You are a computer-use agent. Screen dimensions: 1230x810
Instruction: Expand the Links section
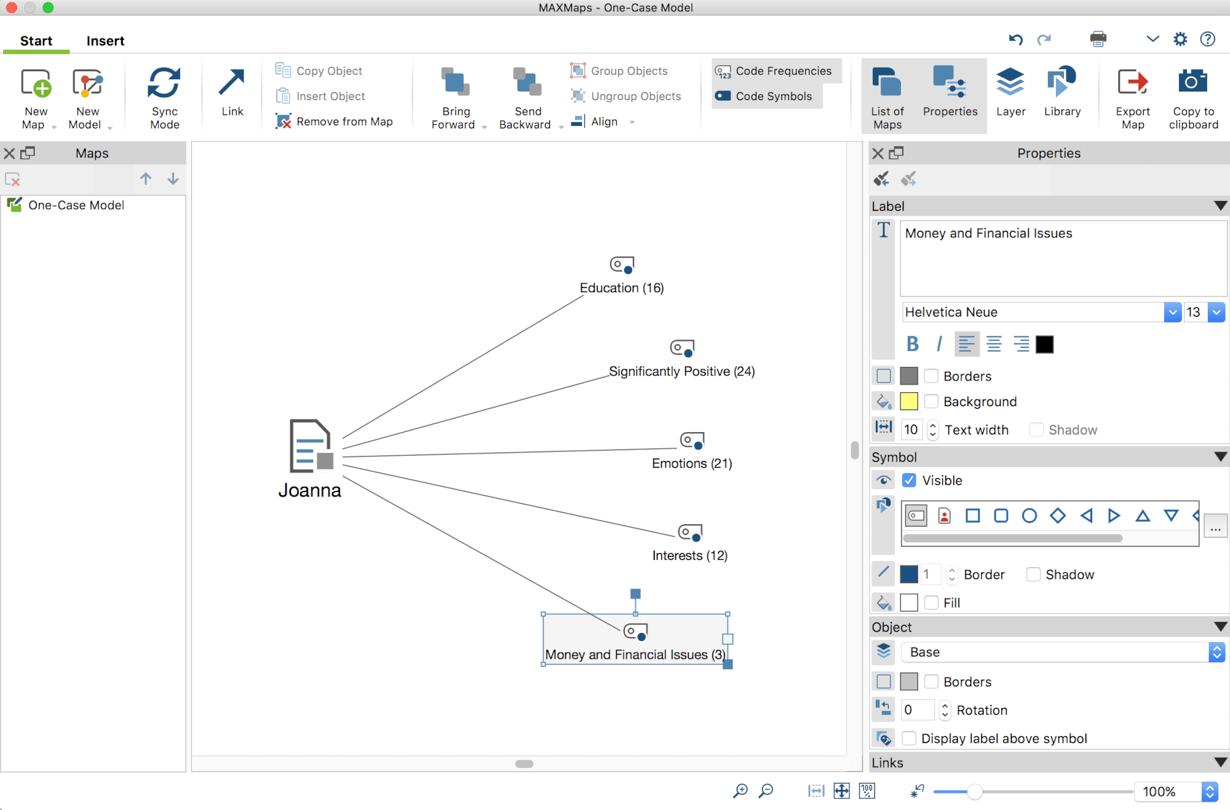pos(1220,763)
